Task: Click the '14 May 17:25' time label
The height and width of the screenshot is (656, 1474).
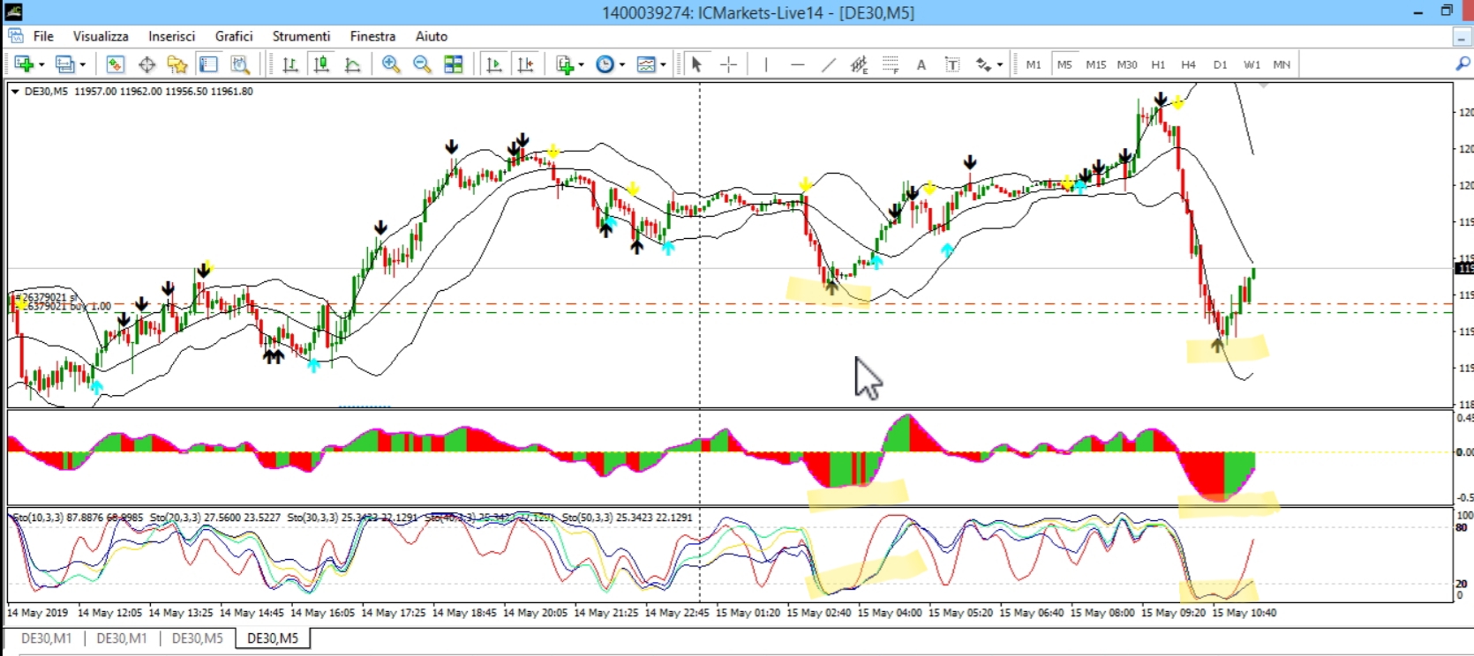Action: coord(394,612)
